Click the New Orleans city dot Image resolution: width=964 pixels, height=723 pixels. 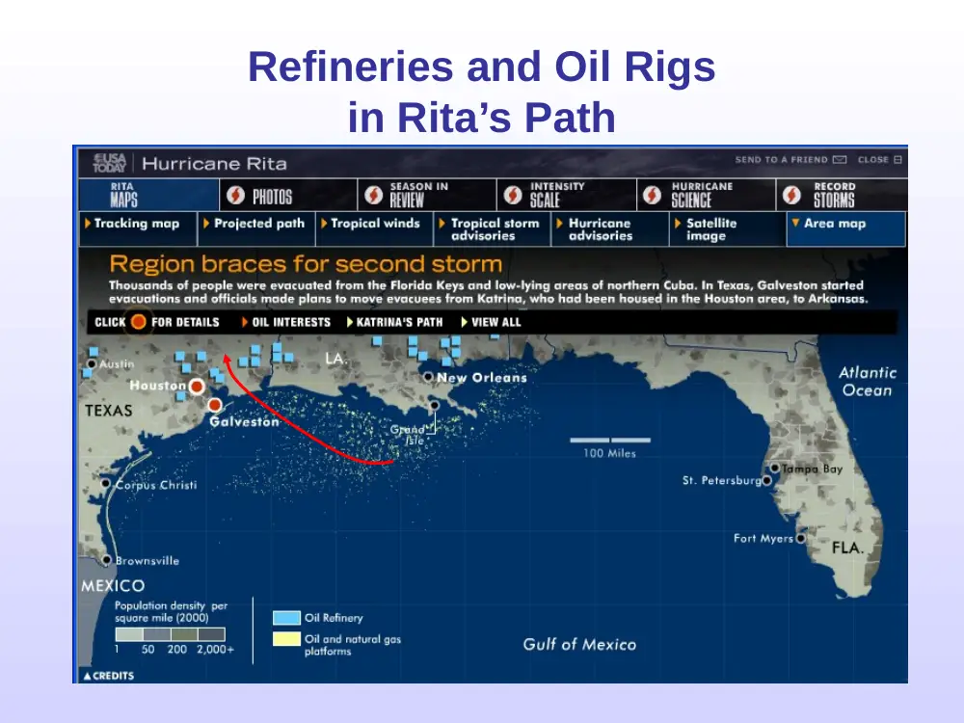click(x=429, y=377)
